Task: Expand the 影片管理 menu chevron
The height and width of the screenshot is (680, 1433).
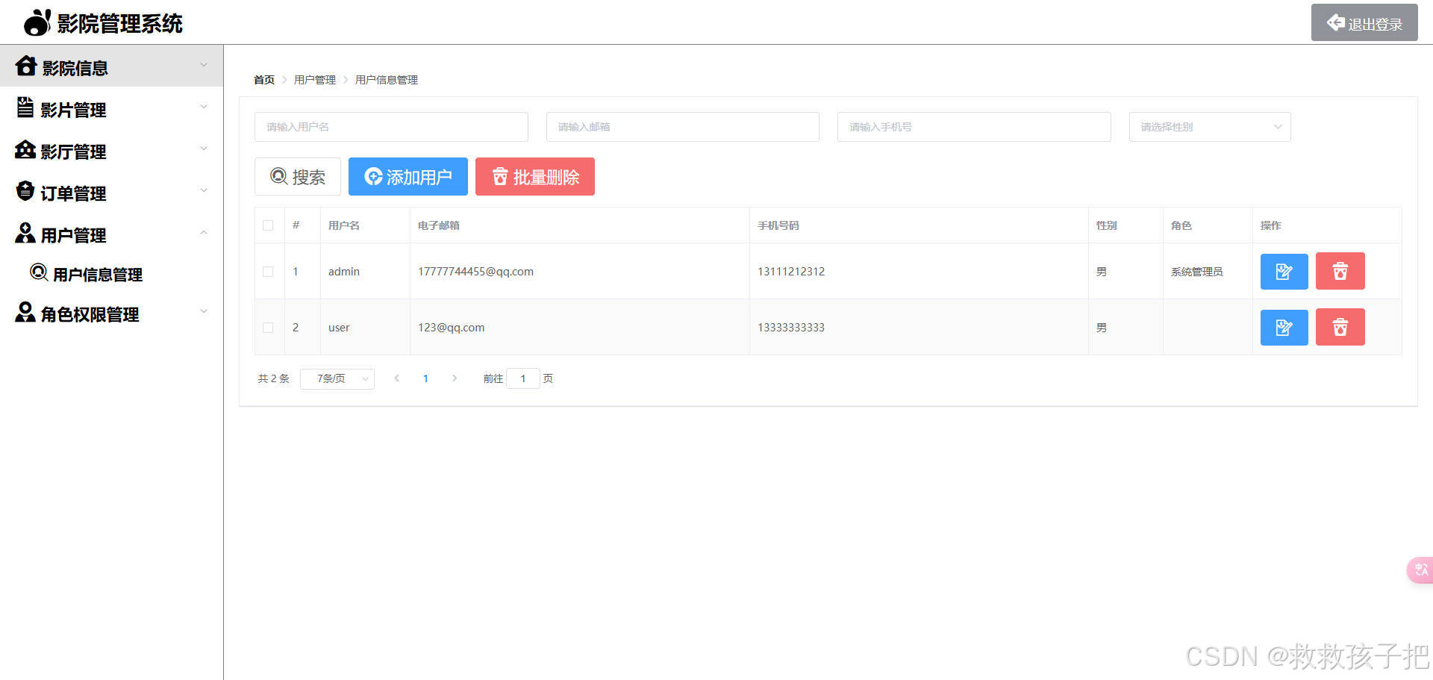Action: pos(204,107)
